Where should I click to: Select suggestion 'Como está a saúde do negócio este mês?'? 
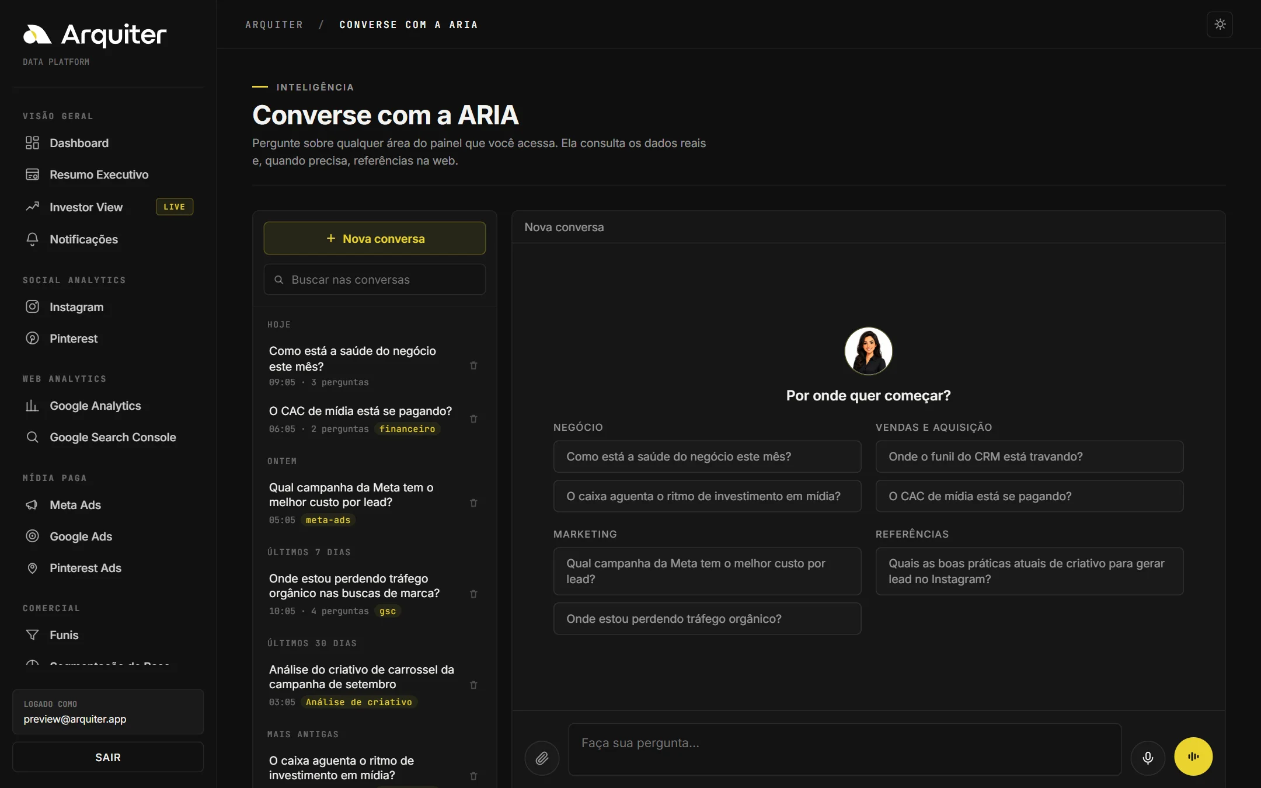pyautogui.click(x=707, y=456)
